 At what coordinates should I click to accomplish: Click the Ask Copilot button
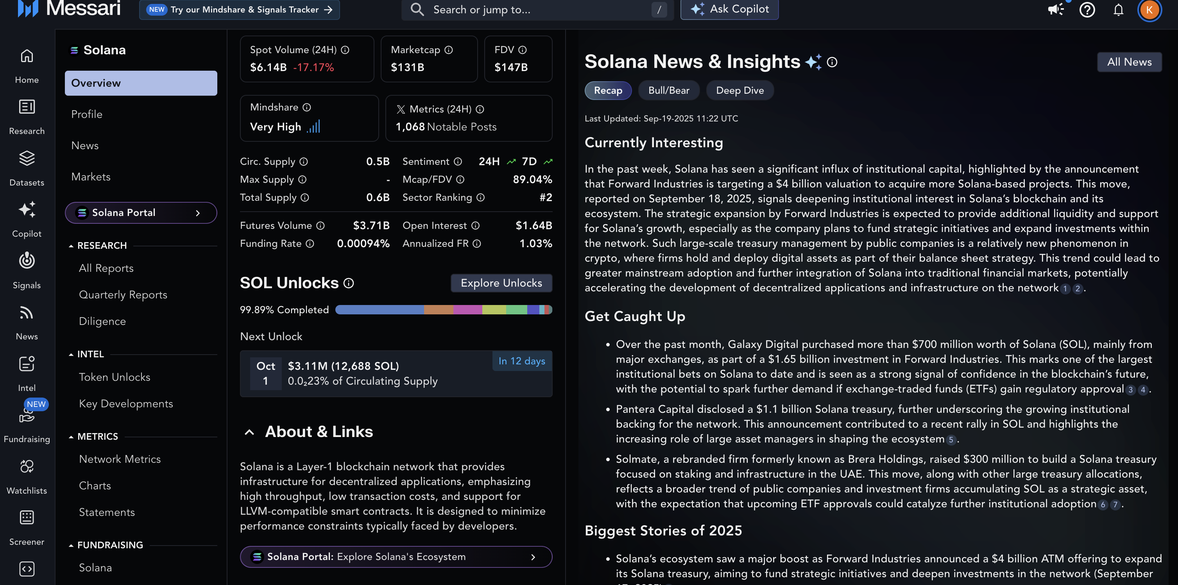click(x=729, y=9)
